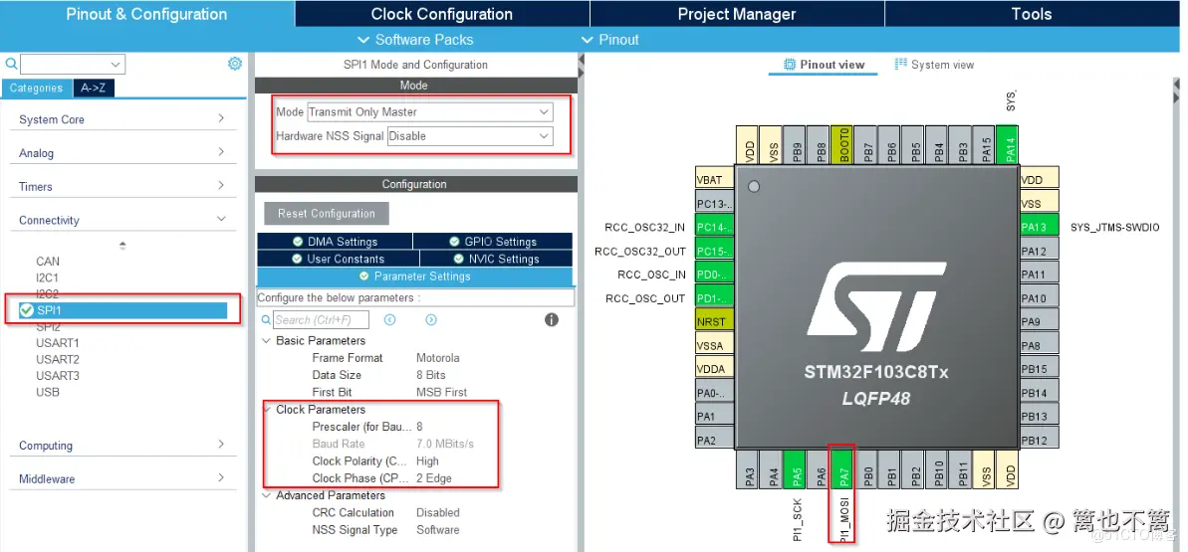The width and height of the screenshot is (1188, 552).
Task: Go to previous search result arrow
Action: click(x=389, y=320)
